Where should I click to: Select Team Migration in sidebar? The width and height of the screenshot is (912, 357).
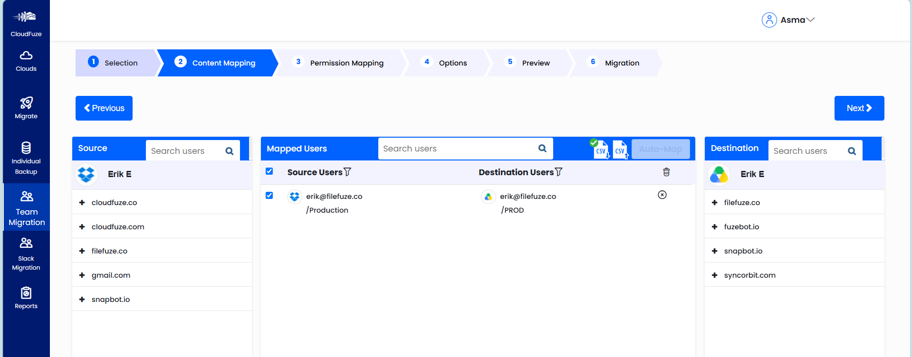click(27, 208)
